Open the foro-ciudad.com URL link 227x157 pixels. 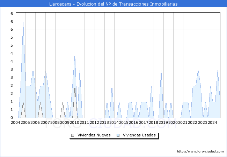coord(200,151)
